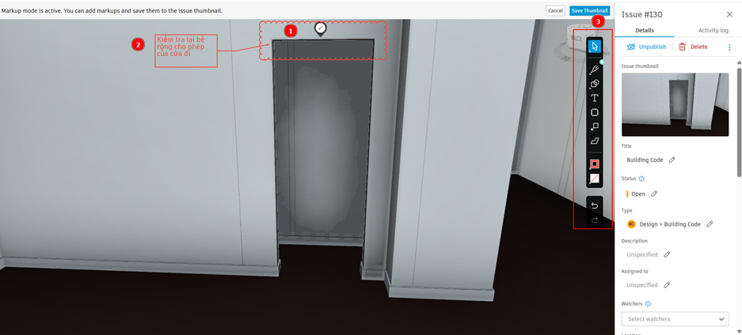Open the red stroke color swatch
The image size is (742, 335).
pos(595,164)
